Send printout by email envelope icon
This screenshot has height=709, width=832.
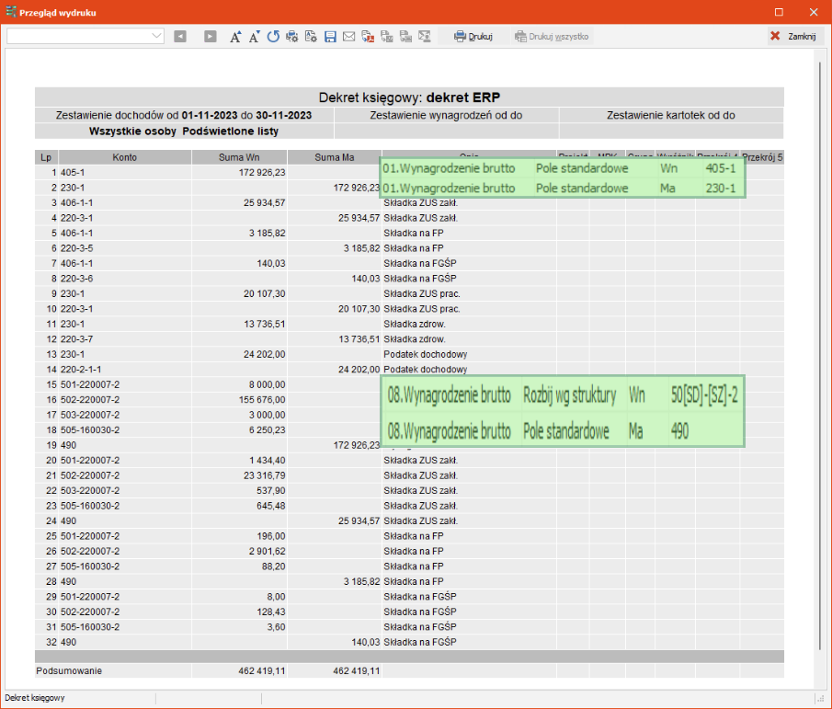coord(348,36)
